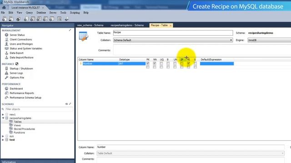This screenshot has height=163, width=291.
Task: Open the Query menu
Action: [29, 13]
